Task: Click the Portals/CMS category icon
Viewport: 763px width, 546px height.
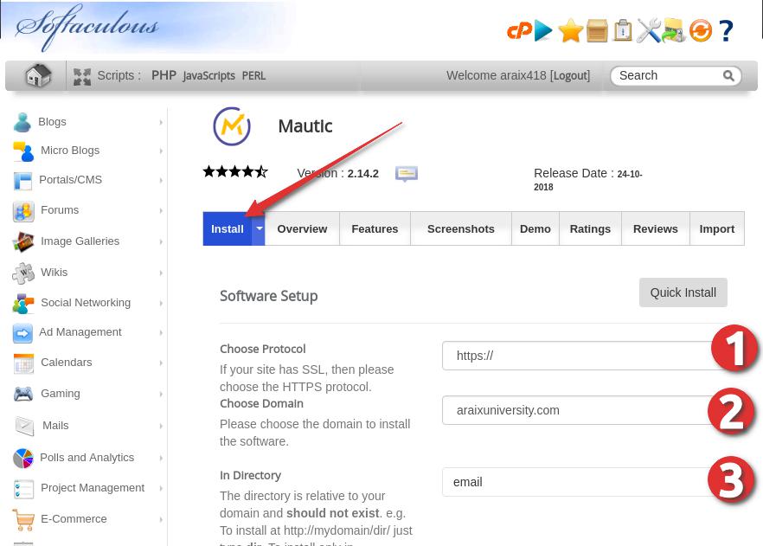Action: pos(22,181)
